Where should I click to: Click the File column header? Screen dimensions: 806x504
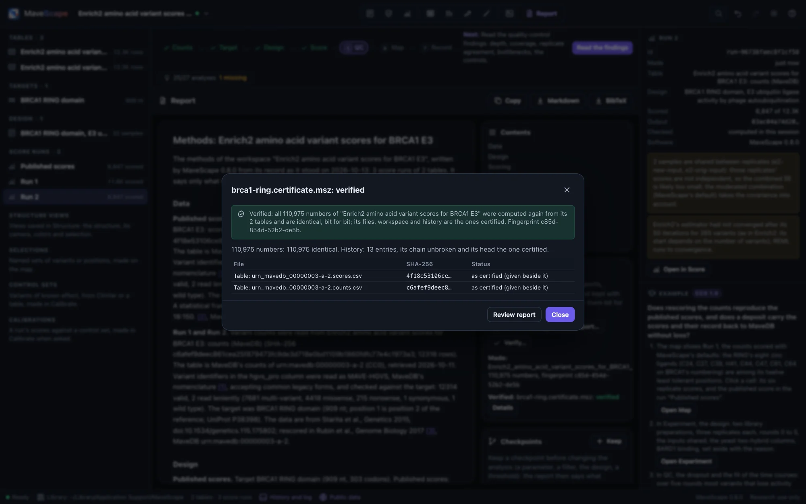click(x=239, y=264)
